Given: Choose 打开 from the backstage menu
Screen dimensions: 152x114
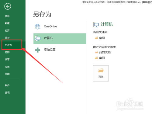Looking at the screenshot, I should click(7, 30).
